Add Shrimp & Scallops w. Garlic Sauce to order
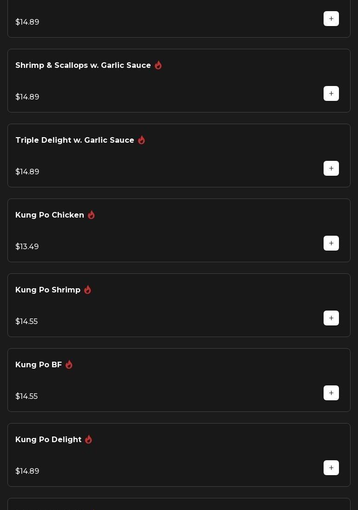The image size is (358, 510). tap(331, 93)
